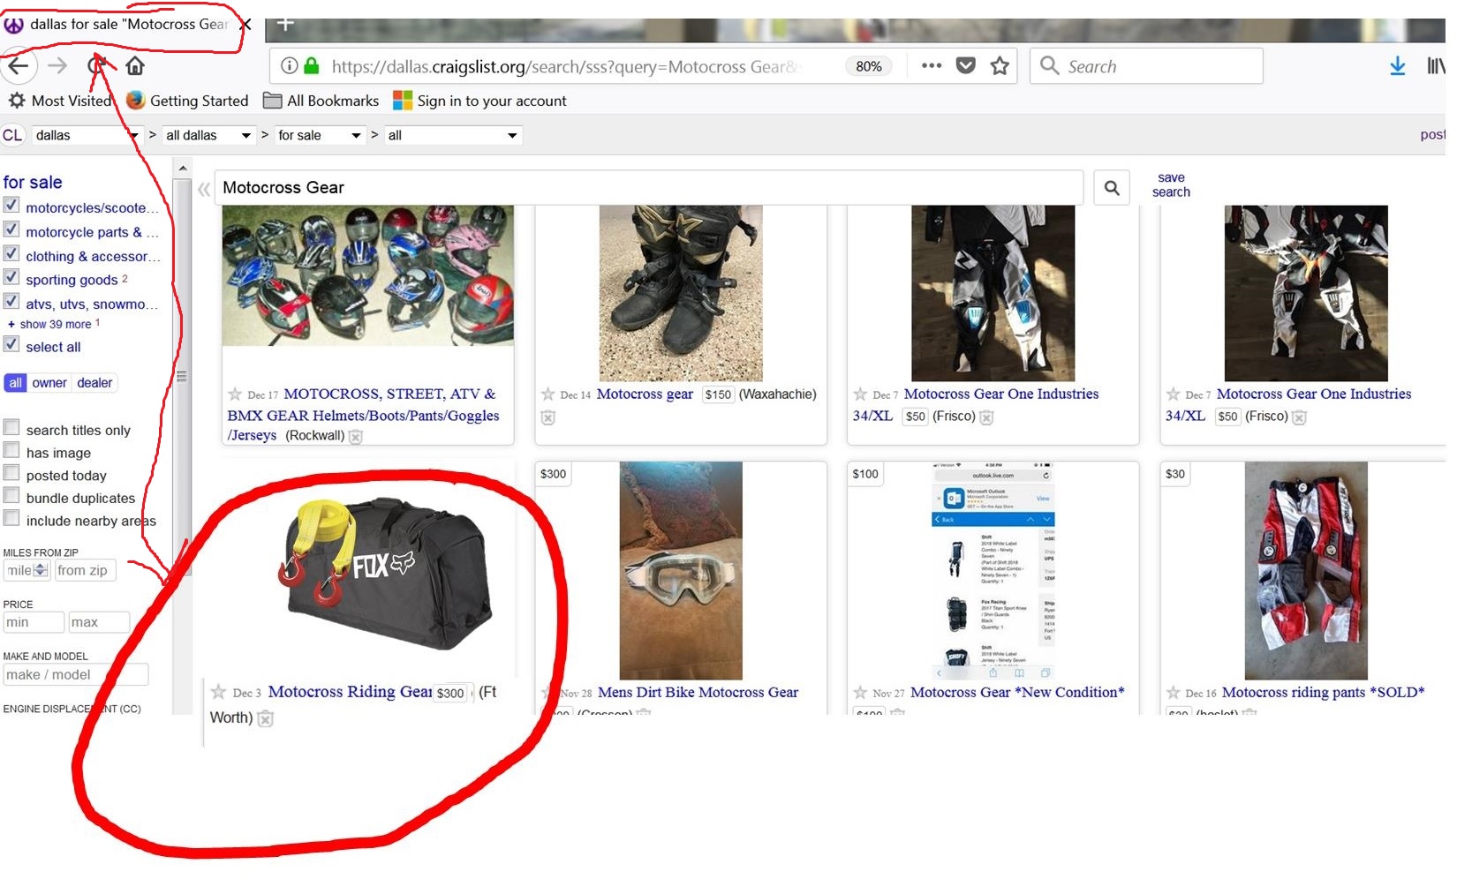Favorite the MOTOCROSS, STREET, ATV listing star
This screenshot has width=1457, height=879.
point(234,394)
